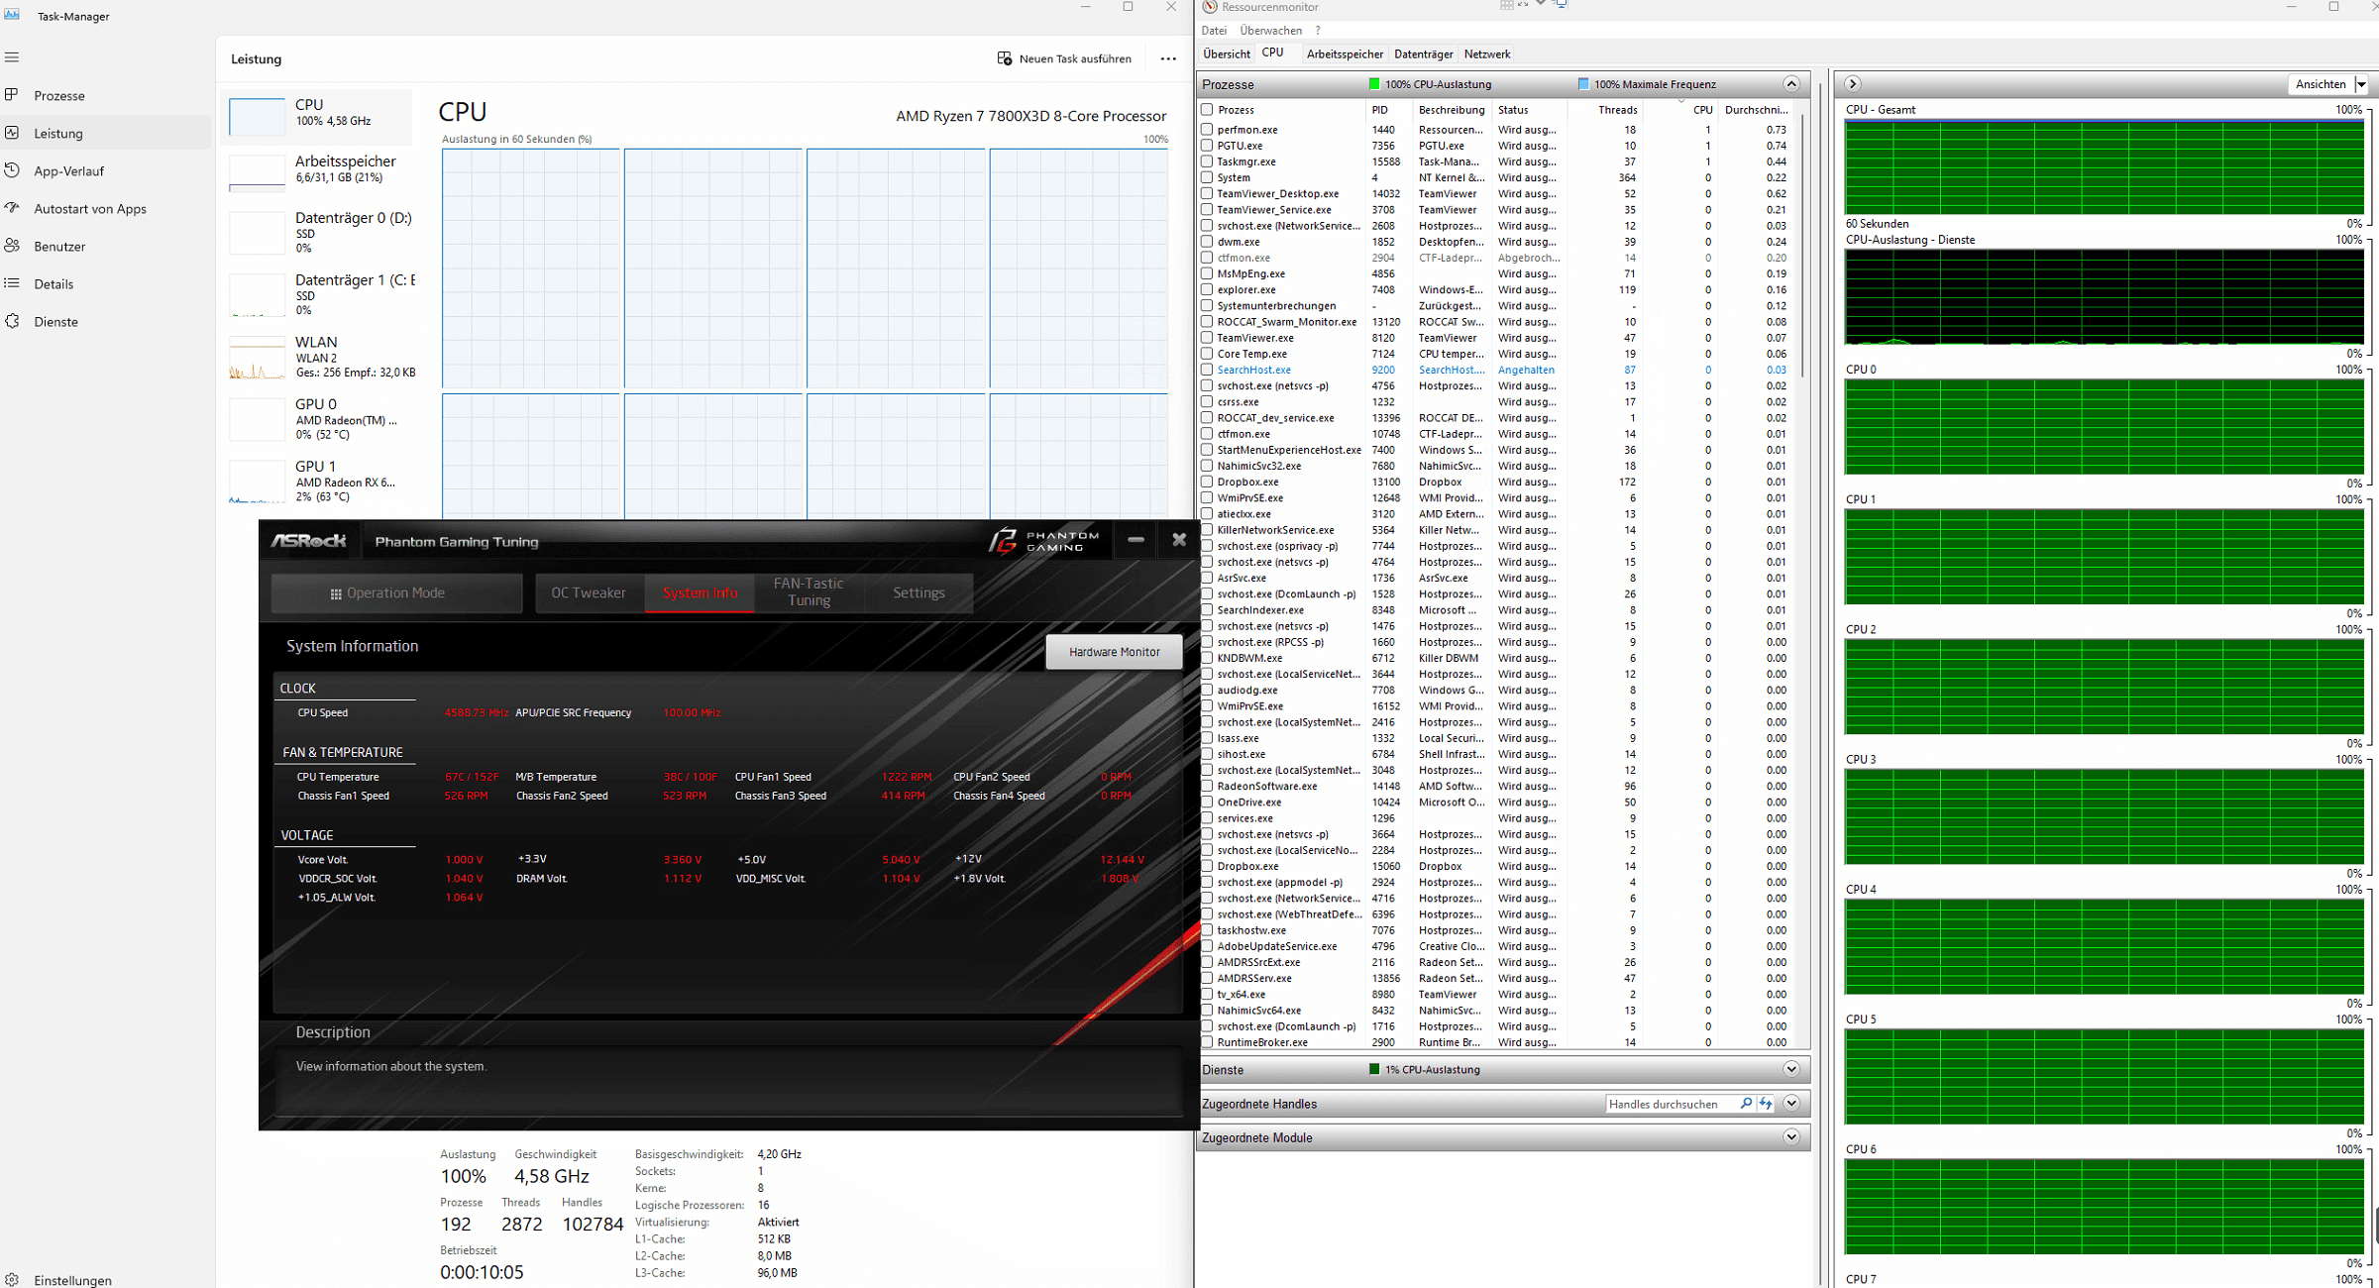Image resolution: width=2379 pixels, height=1288 pixels.
Task: Expand the Zugeordnete Handles section
Action: tap(1790, 1103)
